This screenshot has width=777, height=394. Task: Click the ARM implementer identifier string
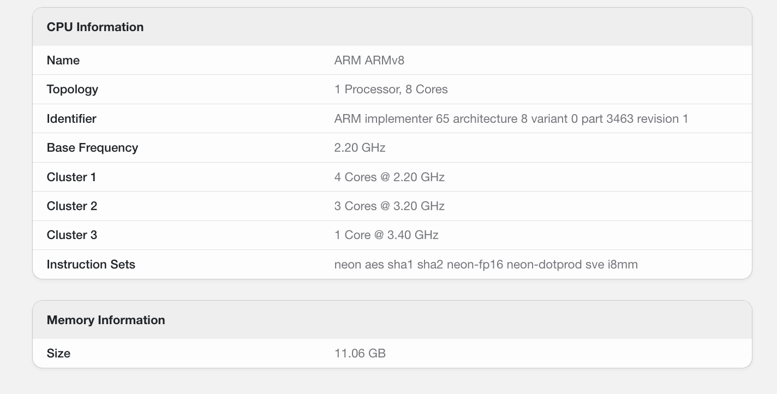pyautogui.click(x=511, y=119)
